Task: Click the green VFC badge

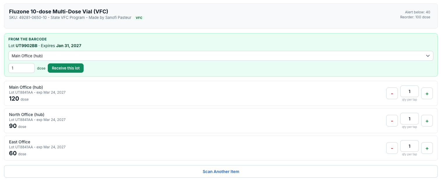Action: click(x=139, y=18)
